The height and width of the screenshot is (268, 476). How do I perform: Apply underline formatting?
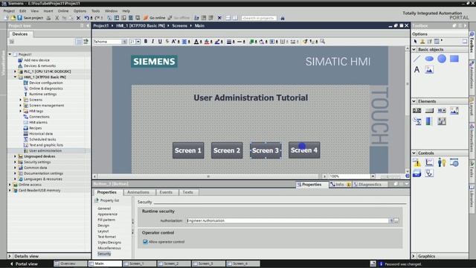[x=160, y=42]
